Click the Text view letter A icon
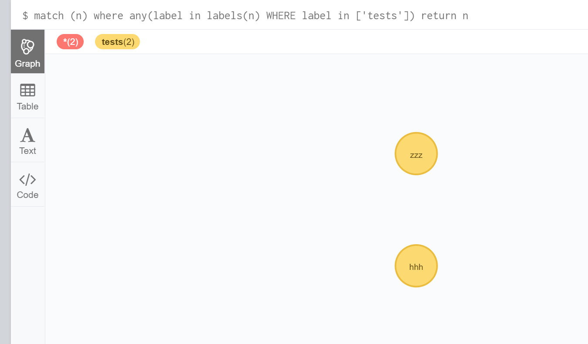The height and width of the screenshot is (344, 588). click(27, 135)
